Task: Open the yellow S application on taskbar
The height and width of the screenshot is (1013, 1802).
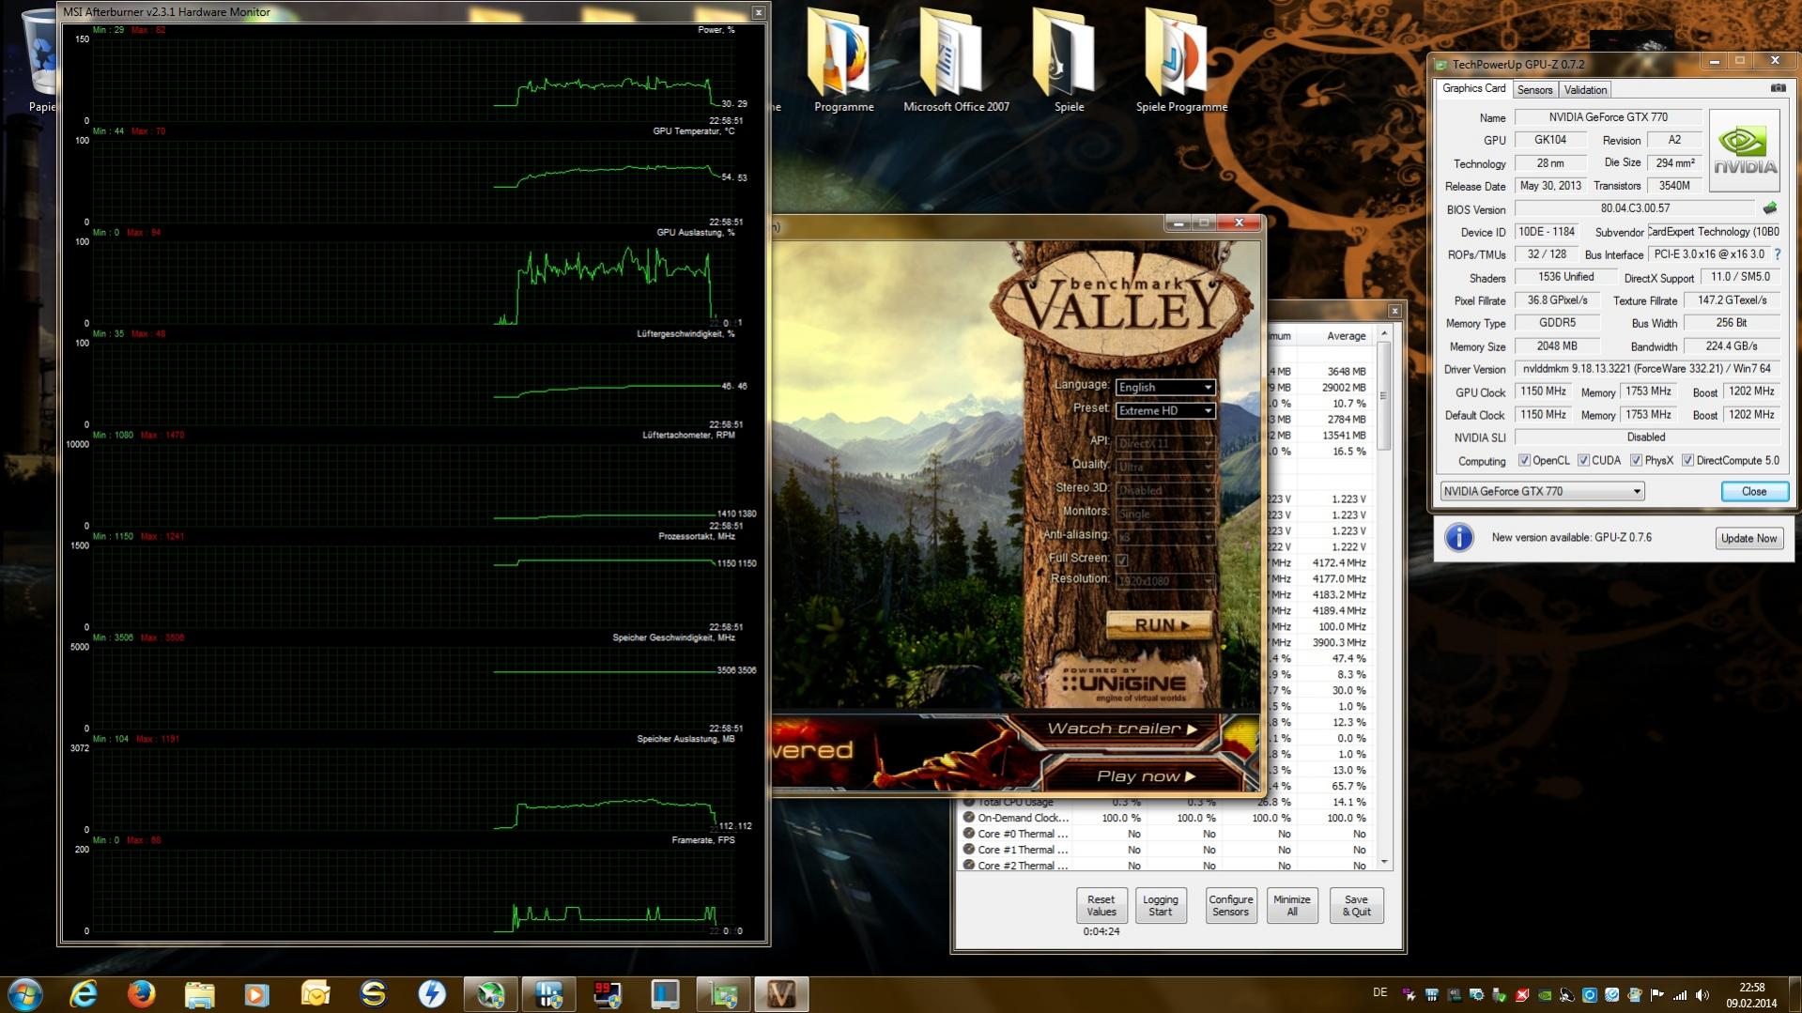Action: (x=374, y=993)
